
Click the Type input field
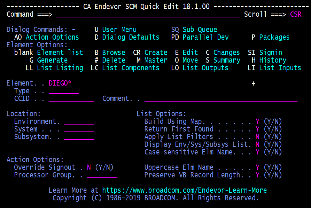click(x=64, y=91)
